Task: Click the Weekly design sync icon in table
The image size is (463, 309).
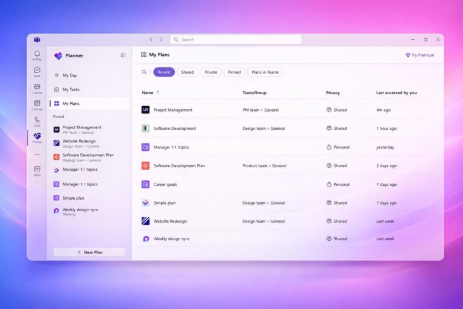Action: pos(145,238)
